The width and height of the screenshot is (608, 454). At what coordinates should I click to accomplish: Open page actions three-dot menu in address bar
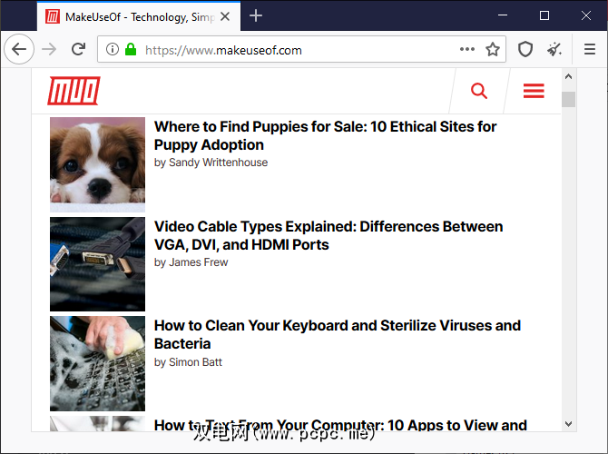pos(466,49)
